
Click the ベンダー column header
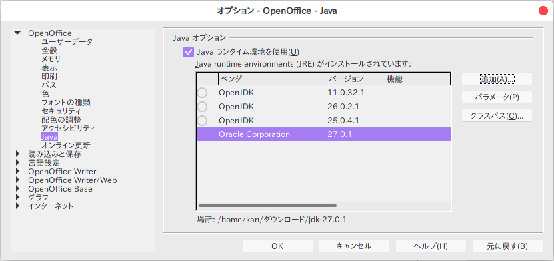pyautogui.click(x=273, y=79)
